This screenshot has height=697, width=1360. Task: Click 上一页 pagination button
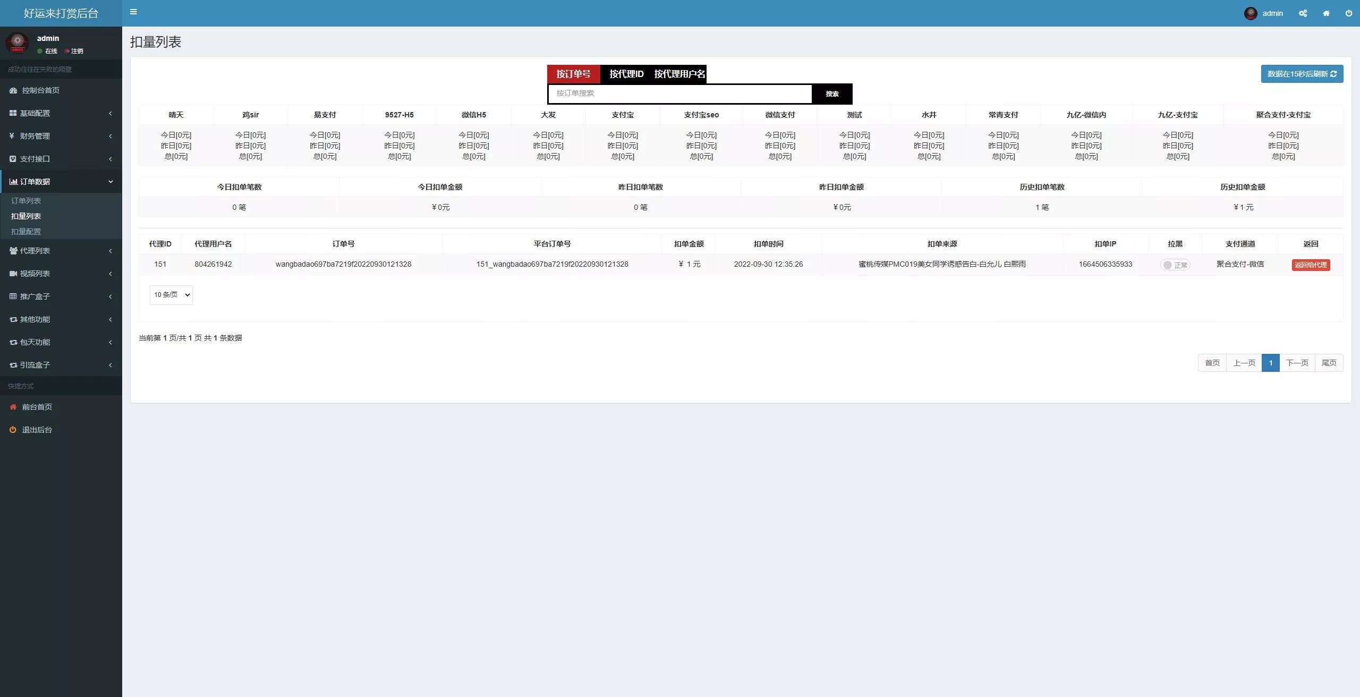1244,363
